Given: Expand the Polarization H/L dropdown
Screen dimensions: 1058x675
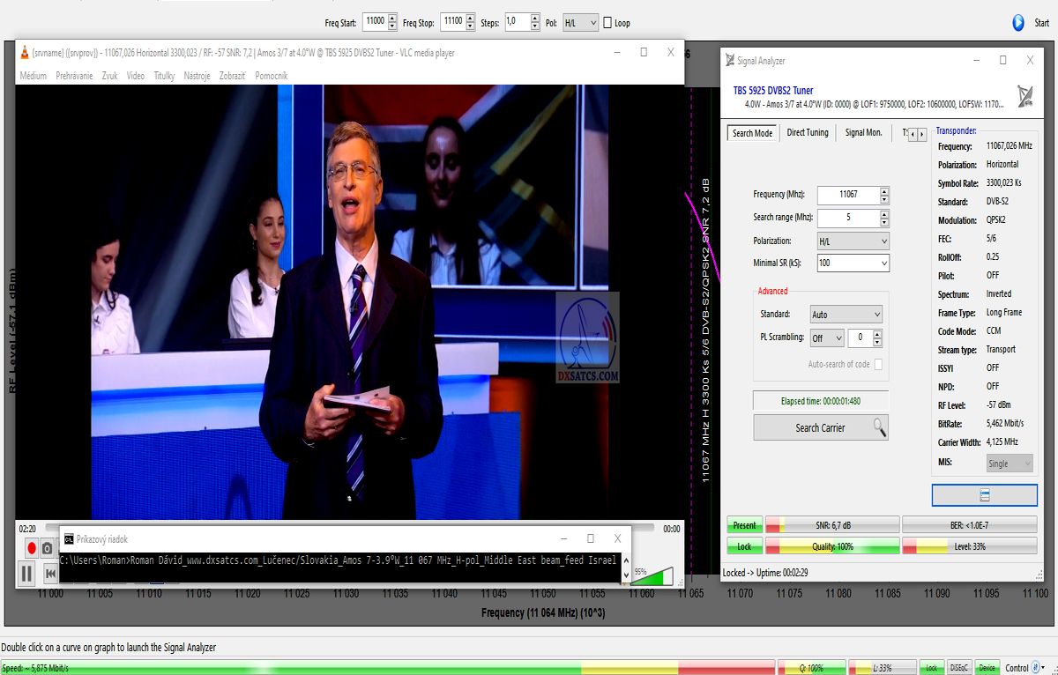Looking at the screenshot, I should click(853, 241).
